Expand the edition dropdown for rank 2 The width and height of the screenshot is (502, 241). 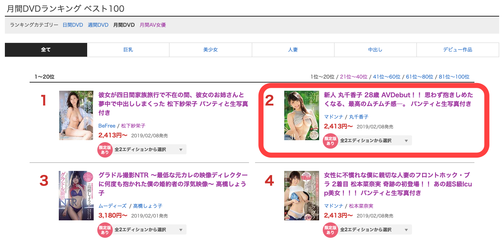375,141
